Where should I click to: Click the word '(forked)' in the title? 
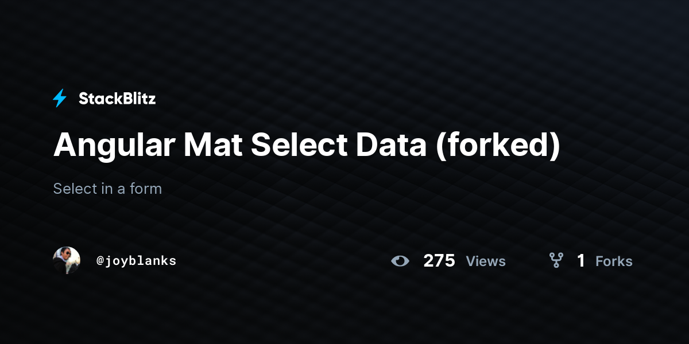[x=498, y=146]
